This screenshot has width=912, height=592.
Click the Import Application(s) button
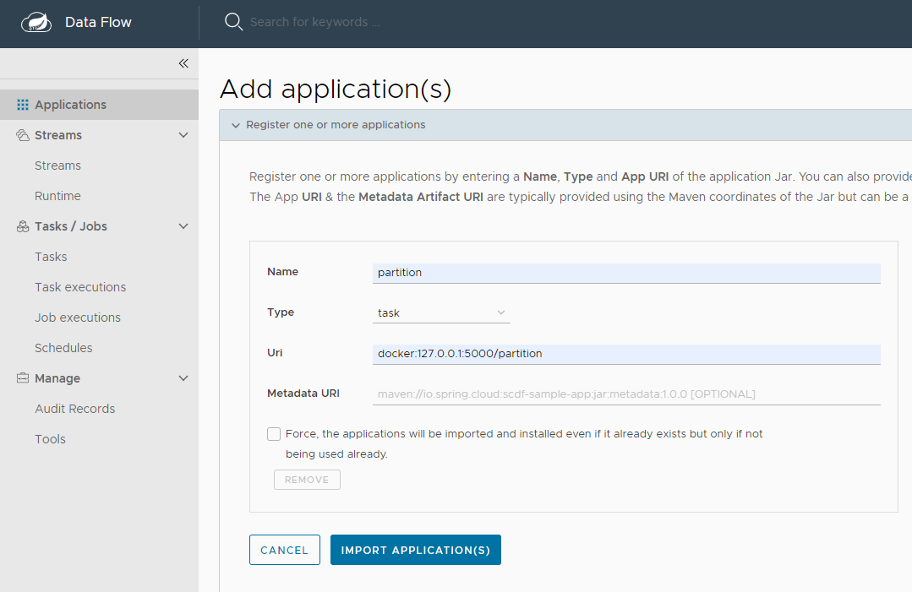click(415, 550)
